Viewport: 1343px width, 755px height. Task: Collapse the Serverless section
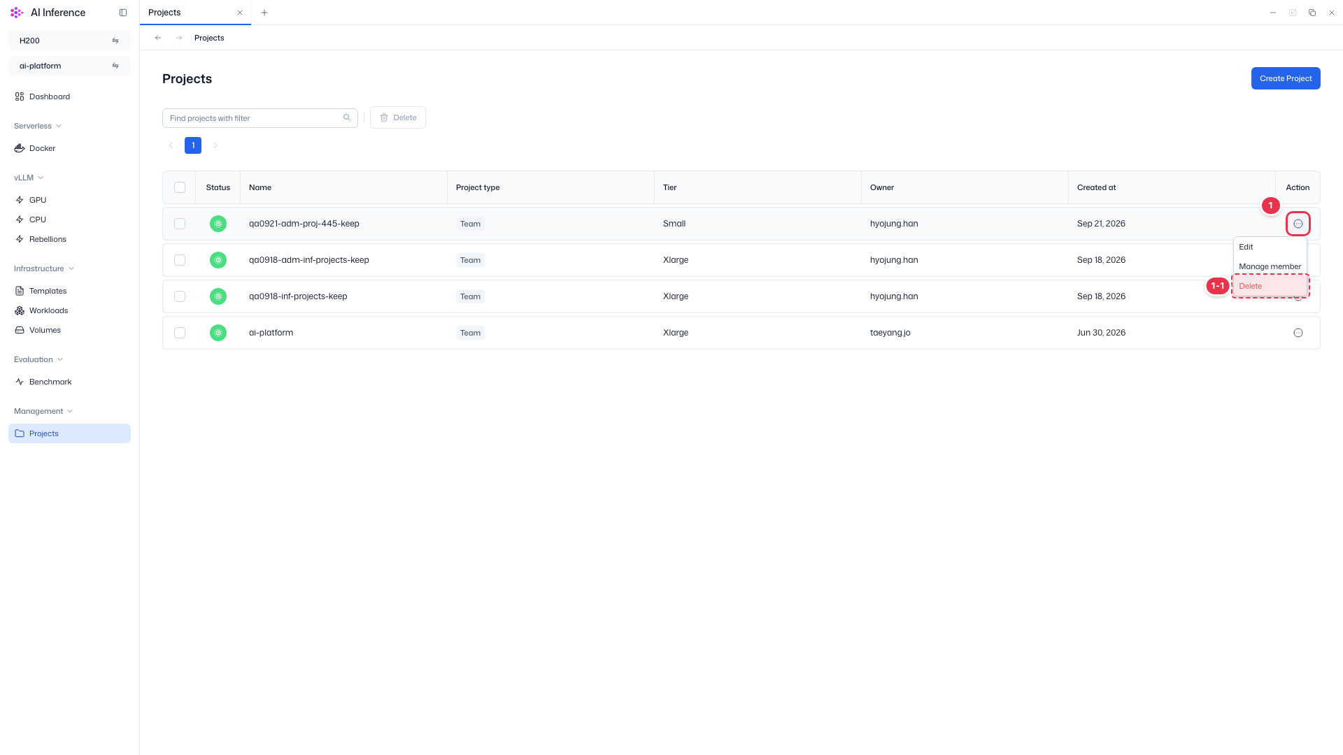[x=38, y=126]
